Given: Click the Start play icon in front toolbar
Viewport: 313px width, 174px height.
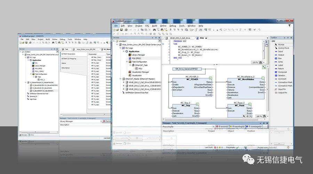Looking at the screenshot, I should pyautogui.click(x=214, y=30).
